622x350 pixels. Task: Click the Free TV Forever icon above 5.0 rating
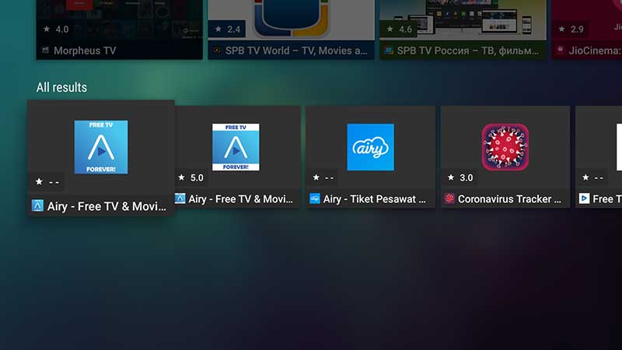236,147
